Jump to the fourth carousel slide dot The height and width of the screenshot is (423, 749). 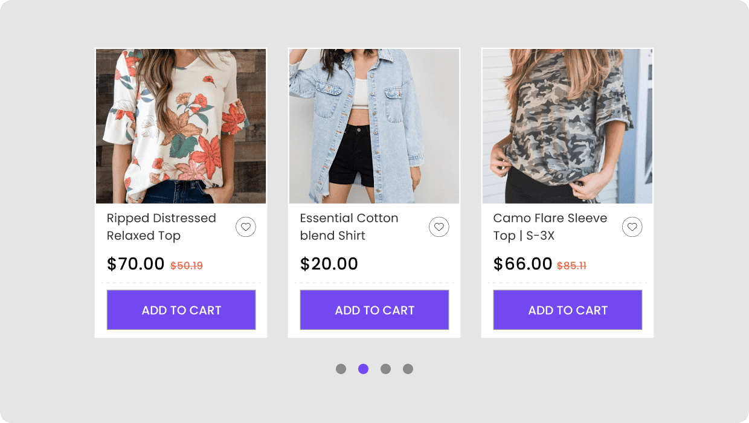point(408,369)
